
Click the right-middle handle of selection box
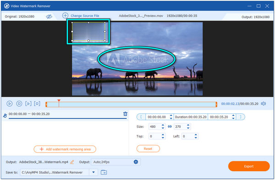pos(105,32)
